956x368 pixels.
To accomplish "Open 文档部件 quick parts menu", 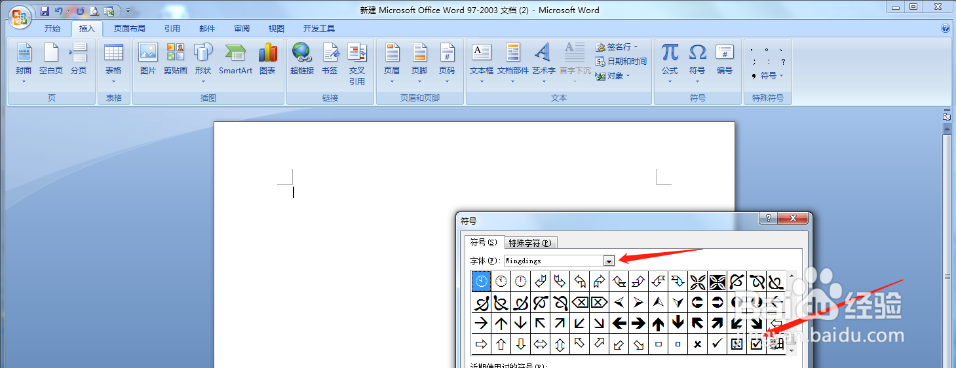I will coord(513,64).
